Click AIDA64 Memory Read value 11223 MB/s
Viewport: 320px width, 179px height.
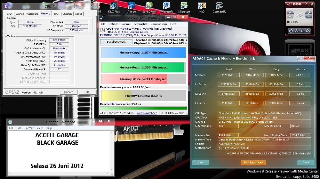coord(228,75)
